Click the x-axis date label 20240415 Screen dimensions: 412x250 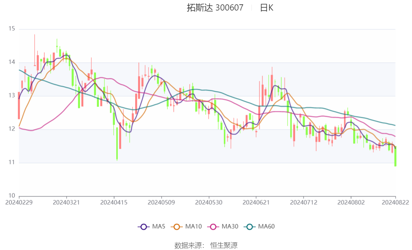click(114, 202)
